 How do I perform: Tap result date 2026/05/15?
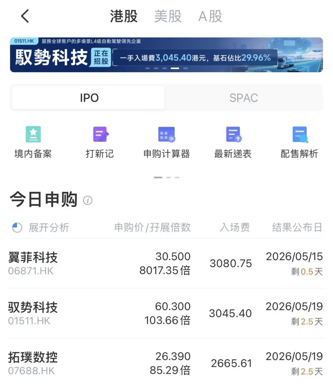pos(294,256)
